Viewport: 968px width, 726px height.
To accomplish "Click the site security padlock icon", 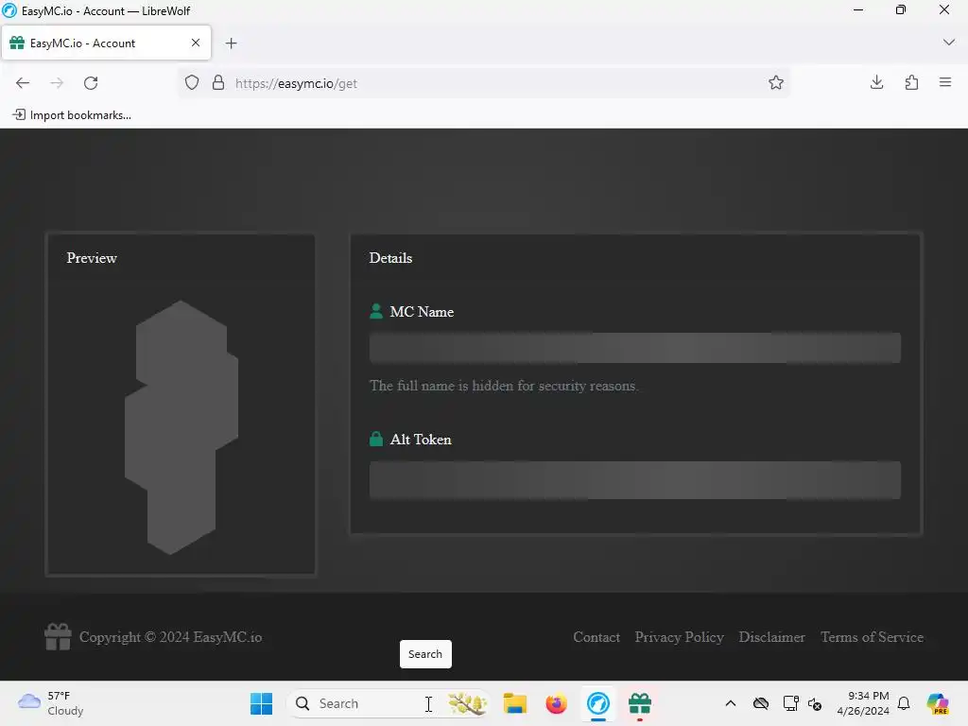I will [x=218, y=83].
